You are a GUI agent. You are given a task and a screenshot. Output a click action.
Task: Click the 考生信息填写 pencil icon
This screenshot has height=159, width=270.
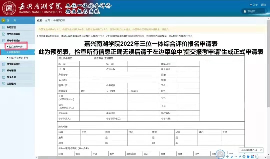(3, 34)
